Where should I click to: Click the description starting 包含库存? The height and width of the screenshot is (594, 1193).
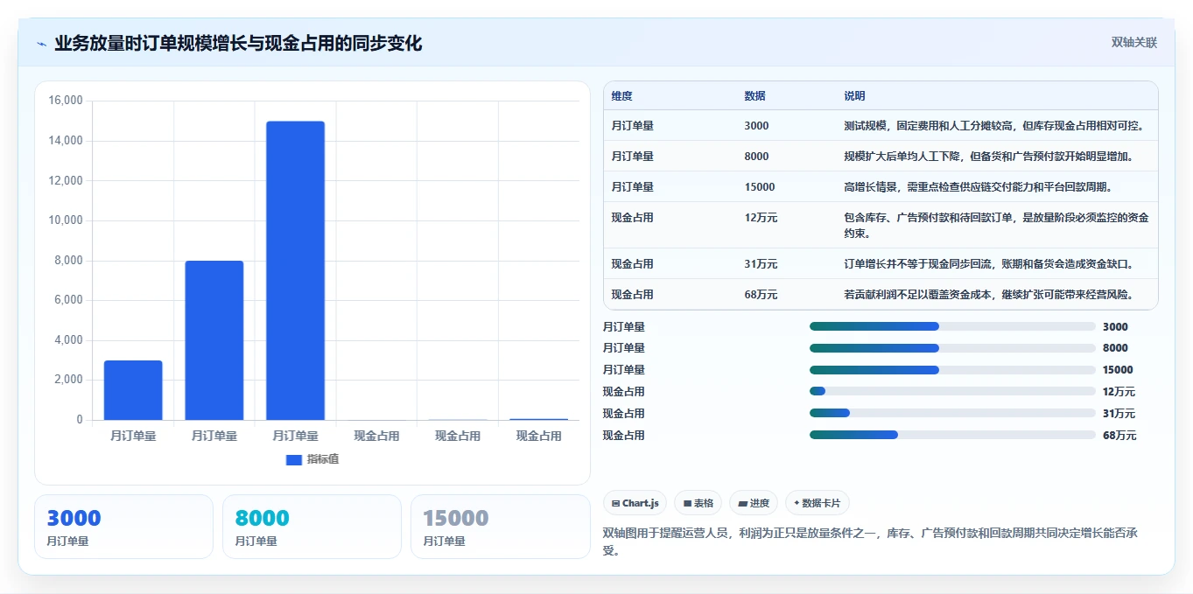[996, 226]
